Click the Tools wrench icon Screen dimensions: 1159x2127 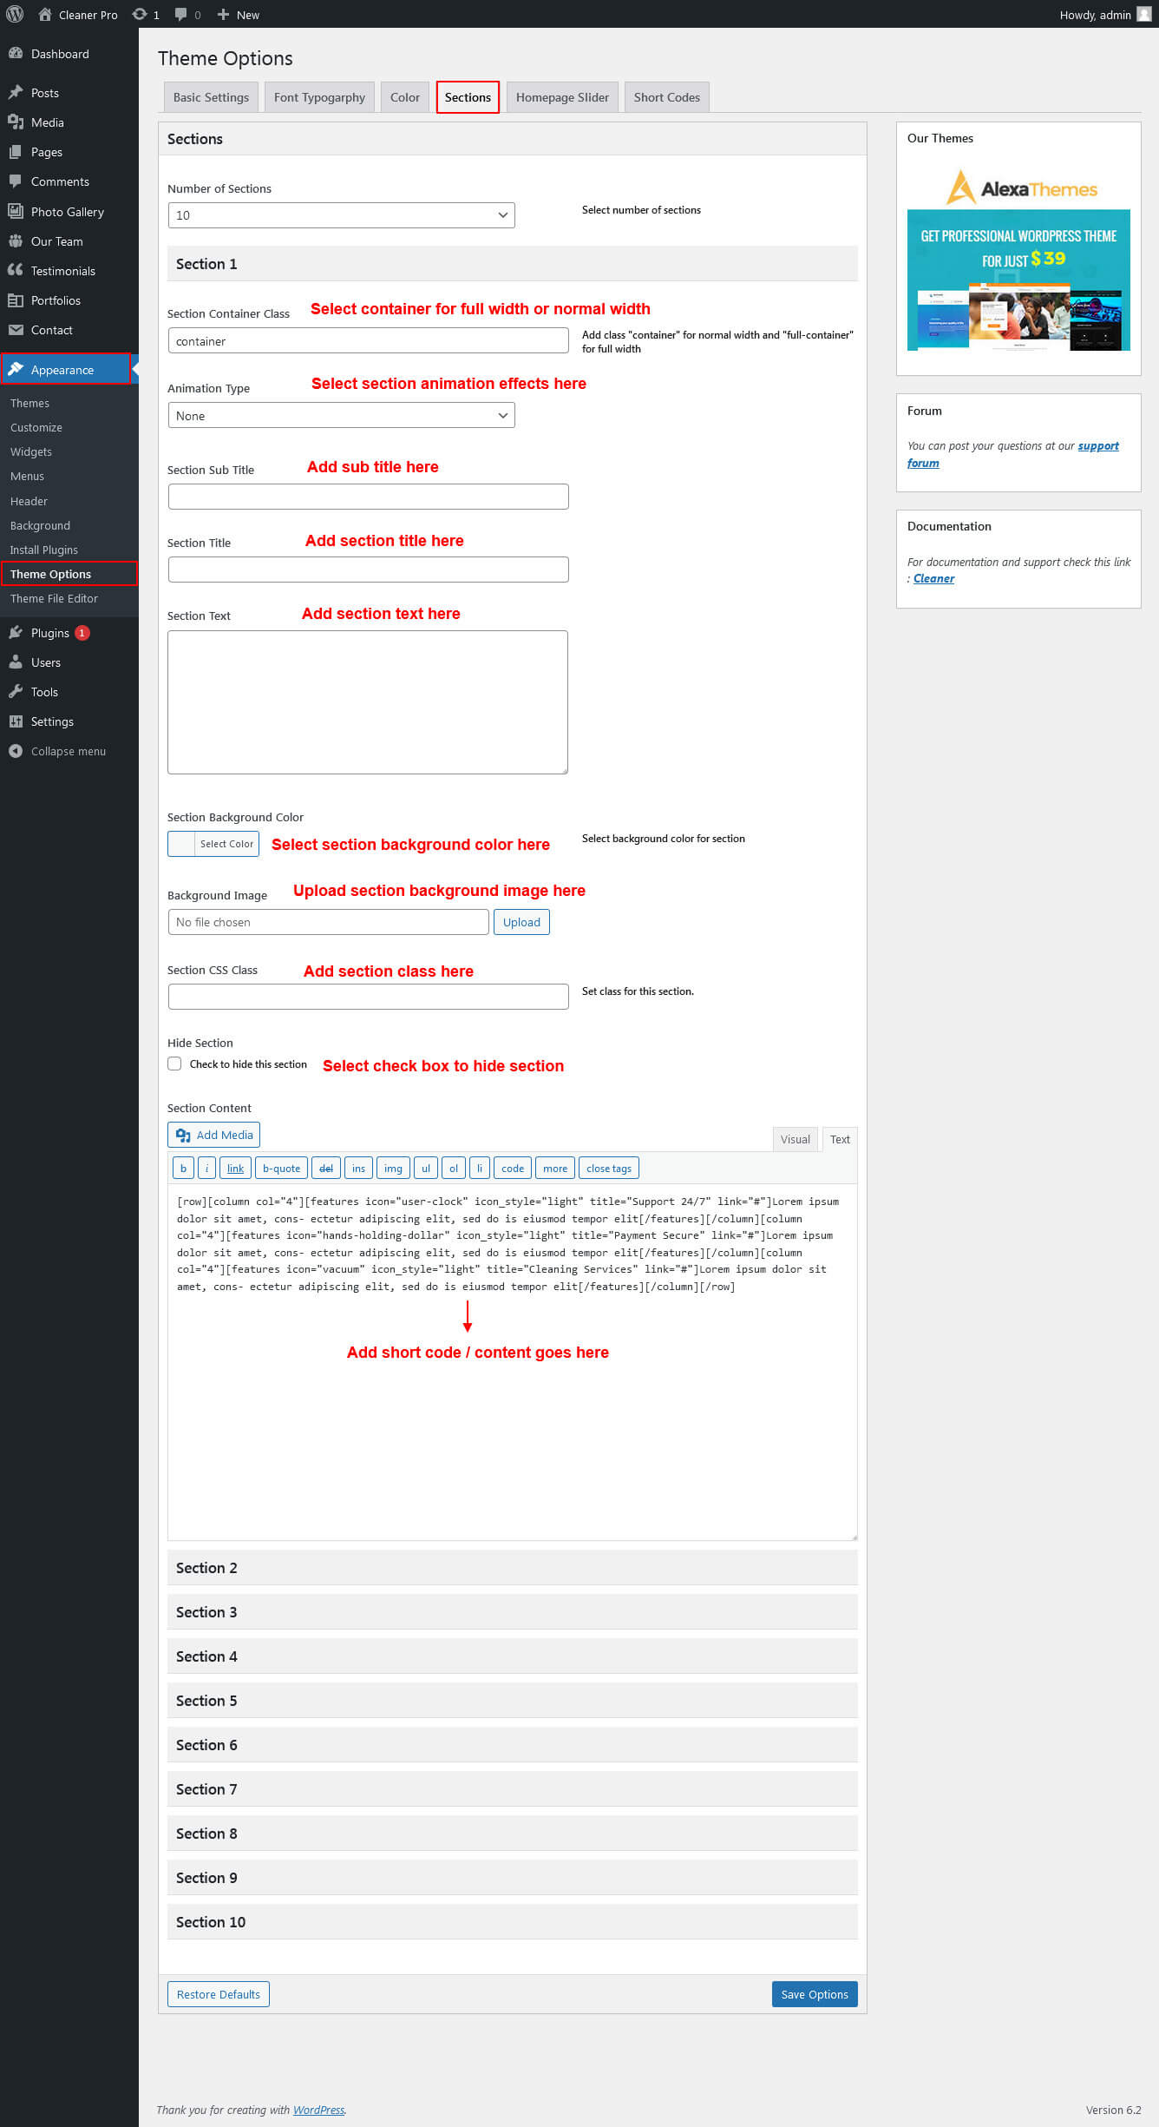pyautogui.click(x=16, y=691)
